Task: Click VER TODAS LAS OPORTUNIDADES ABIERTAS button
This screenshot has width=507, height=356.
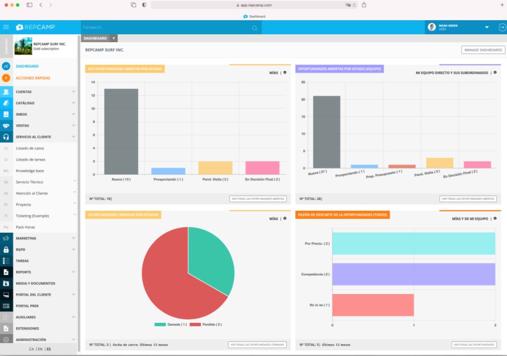Action: pyautogui.click(x=259, y=198)
